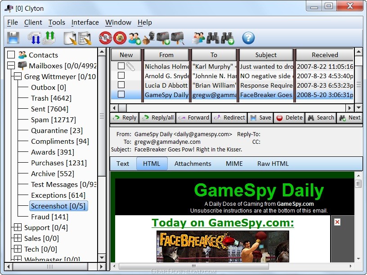Click the Contacts people icon in the tree
This screenshot has width=367, height=275.
pyautogui.click(x=22, y=55)
